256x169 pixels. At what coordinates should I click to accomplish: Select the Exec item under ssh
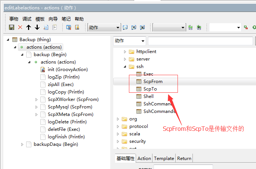pos(148,74)
